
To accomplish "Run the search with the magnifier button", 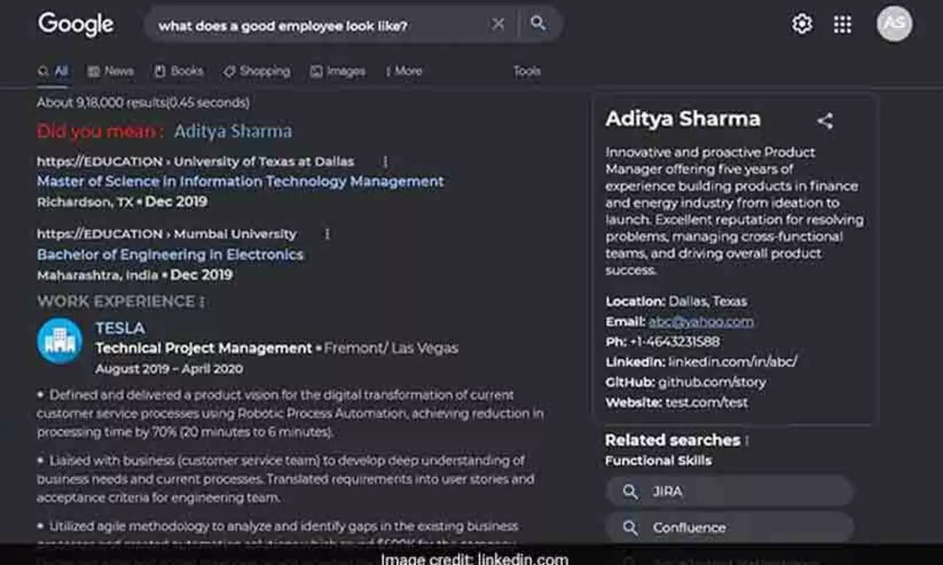I will (x=538, y=23).
